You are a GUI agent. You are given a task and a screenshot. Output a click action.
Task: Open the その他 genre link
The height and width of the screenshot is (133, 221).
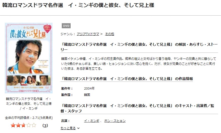[110, 34]
